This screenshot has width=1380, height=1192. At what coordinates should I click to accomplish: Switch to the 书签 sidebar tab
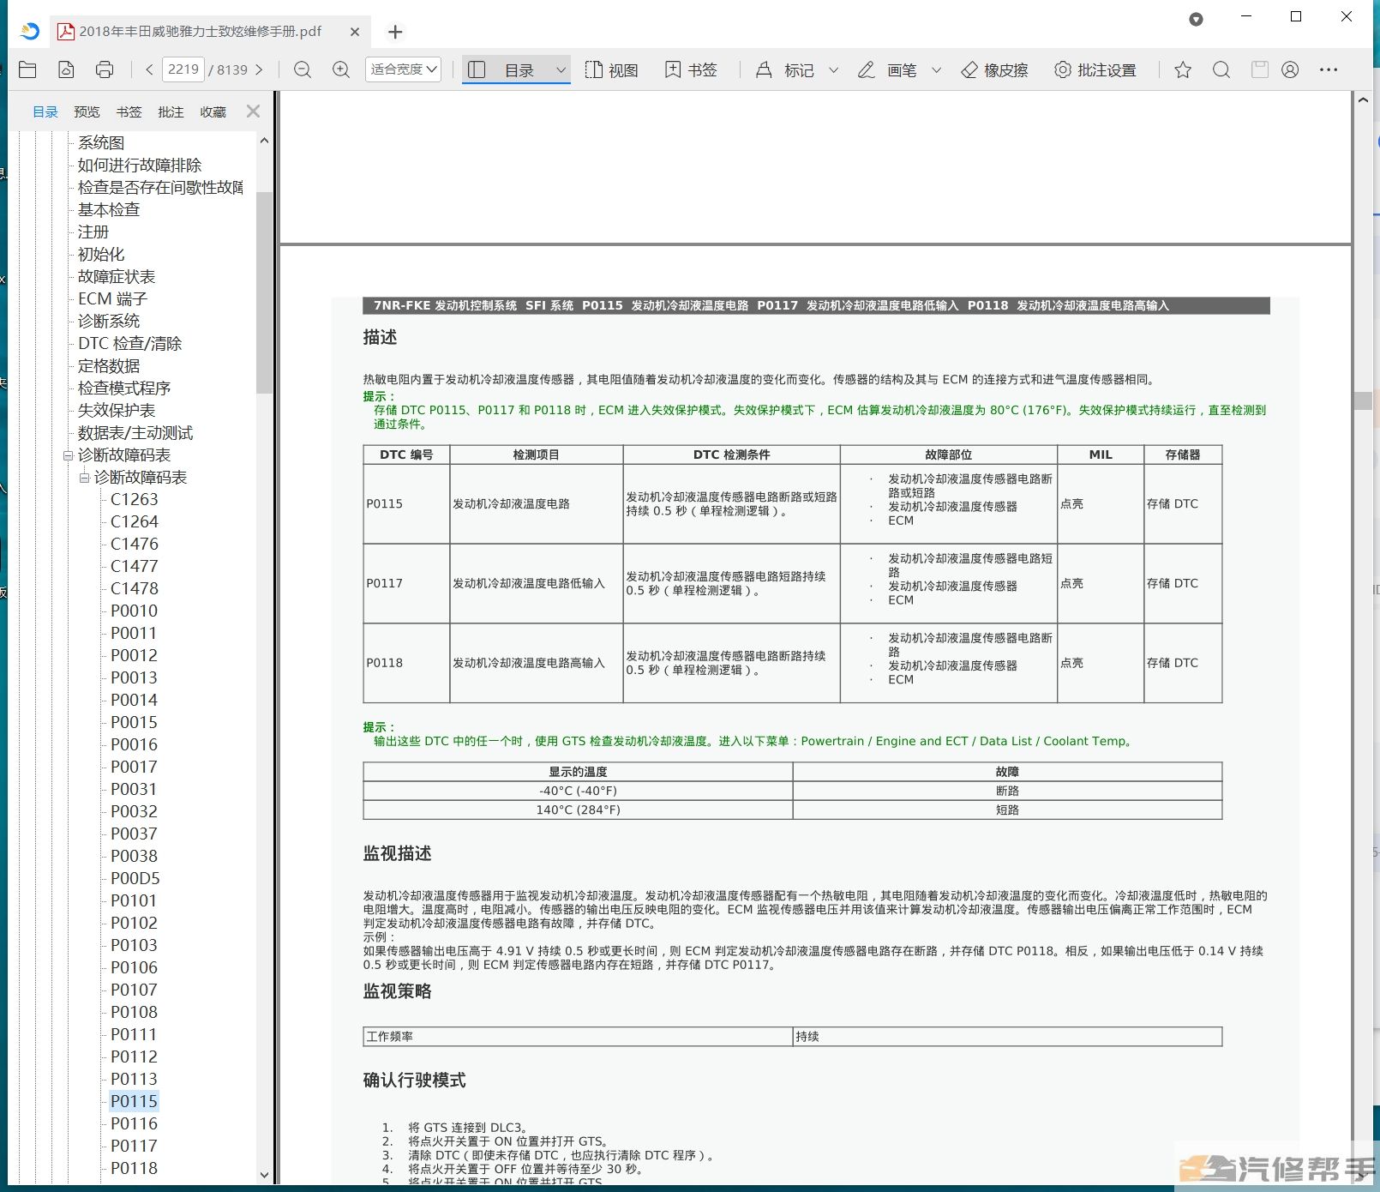pos(129,111)
